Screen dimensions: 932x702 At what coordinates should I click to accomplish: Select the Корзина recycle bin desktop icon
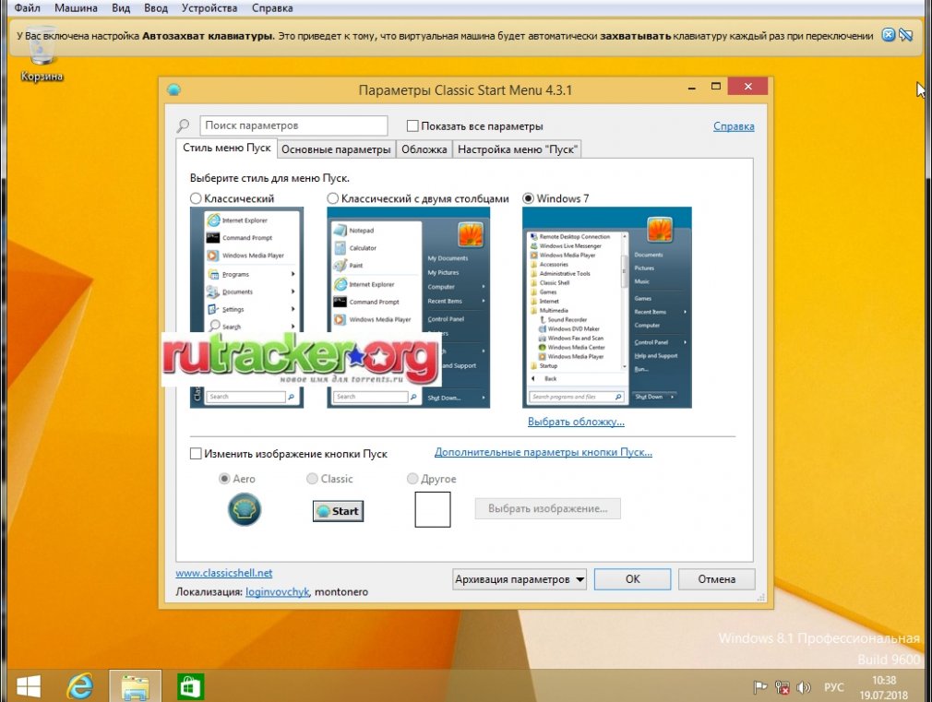[x=42, y=54]
